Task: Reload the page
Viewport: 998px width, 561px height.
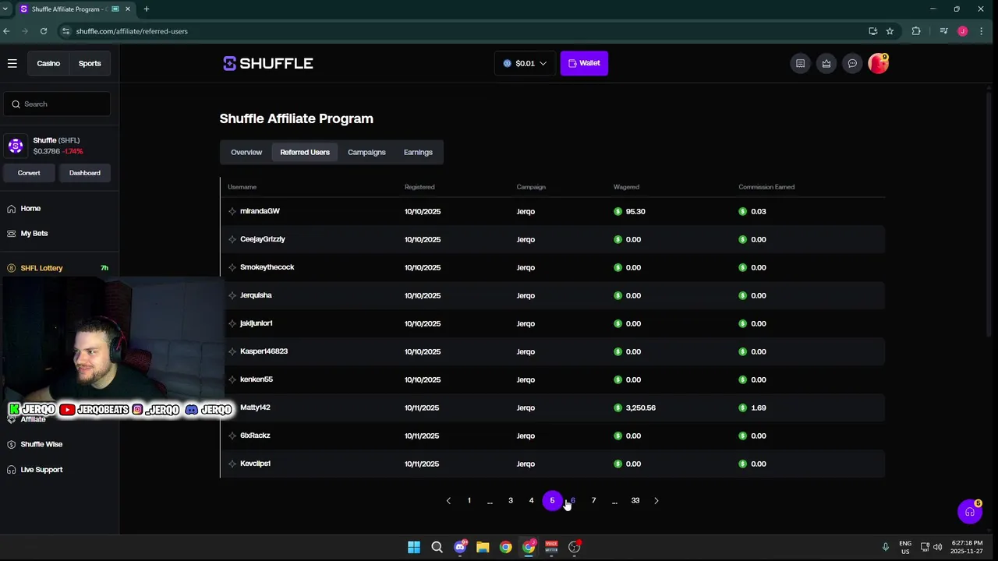Action: [44, 31]
